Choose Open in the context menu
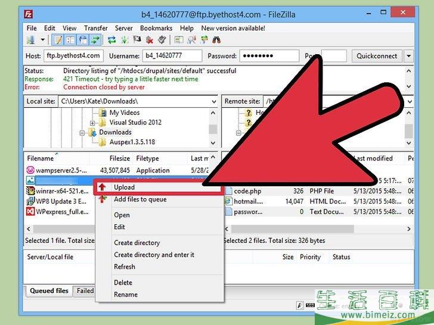The height and width of the screenshot is (325, 434). tap(159, 215)
